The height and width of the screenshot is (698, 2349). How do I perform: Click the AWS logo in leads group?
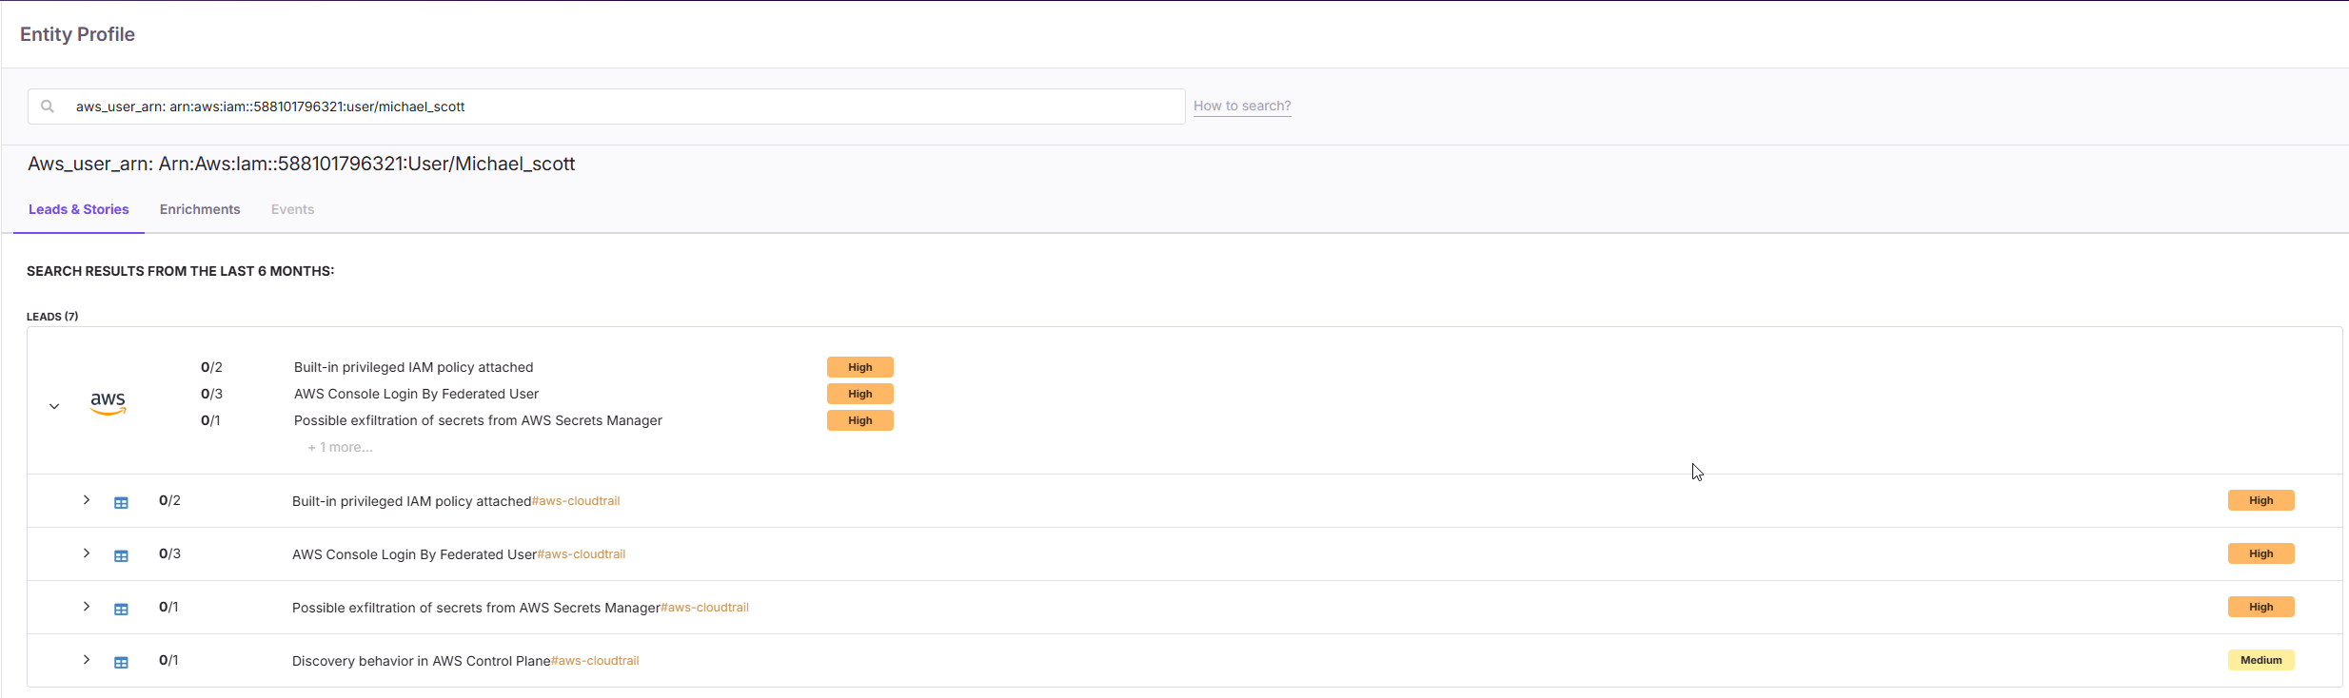point(108,403)
